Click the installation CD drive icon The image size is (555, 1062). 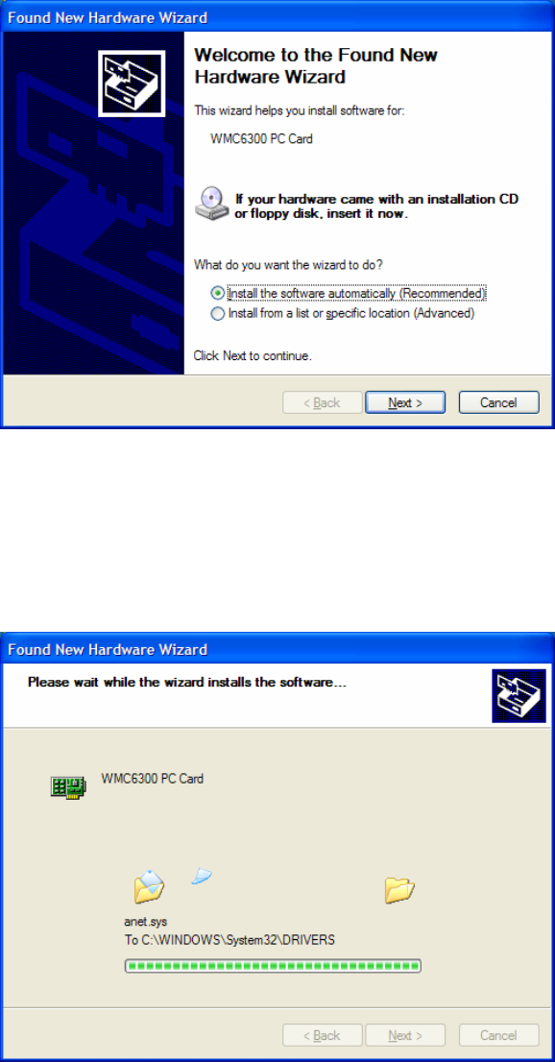pos(212,205)
